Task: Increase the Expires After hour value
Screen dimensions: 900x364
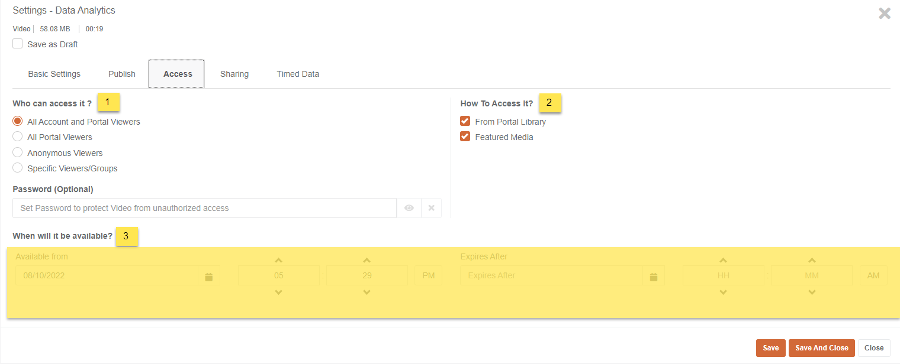Action: 723,261
